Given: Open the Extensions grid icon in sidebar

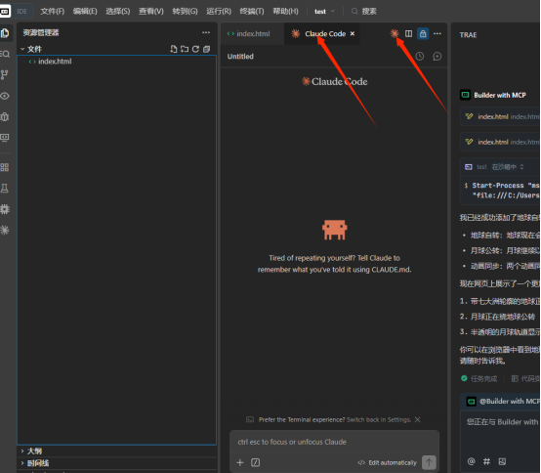Looking at the screenshot, I should (5, 167).
